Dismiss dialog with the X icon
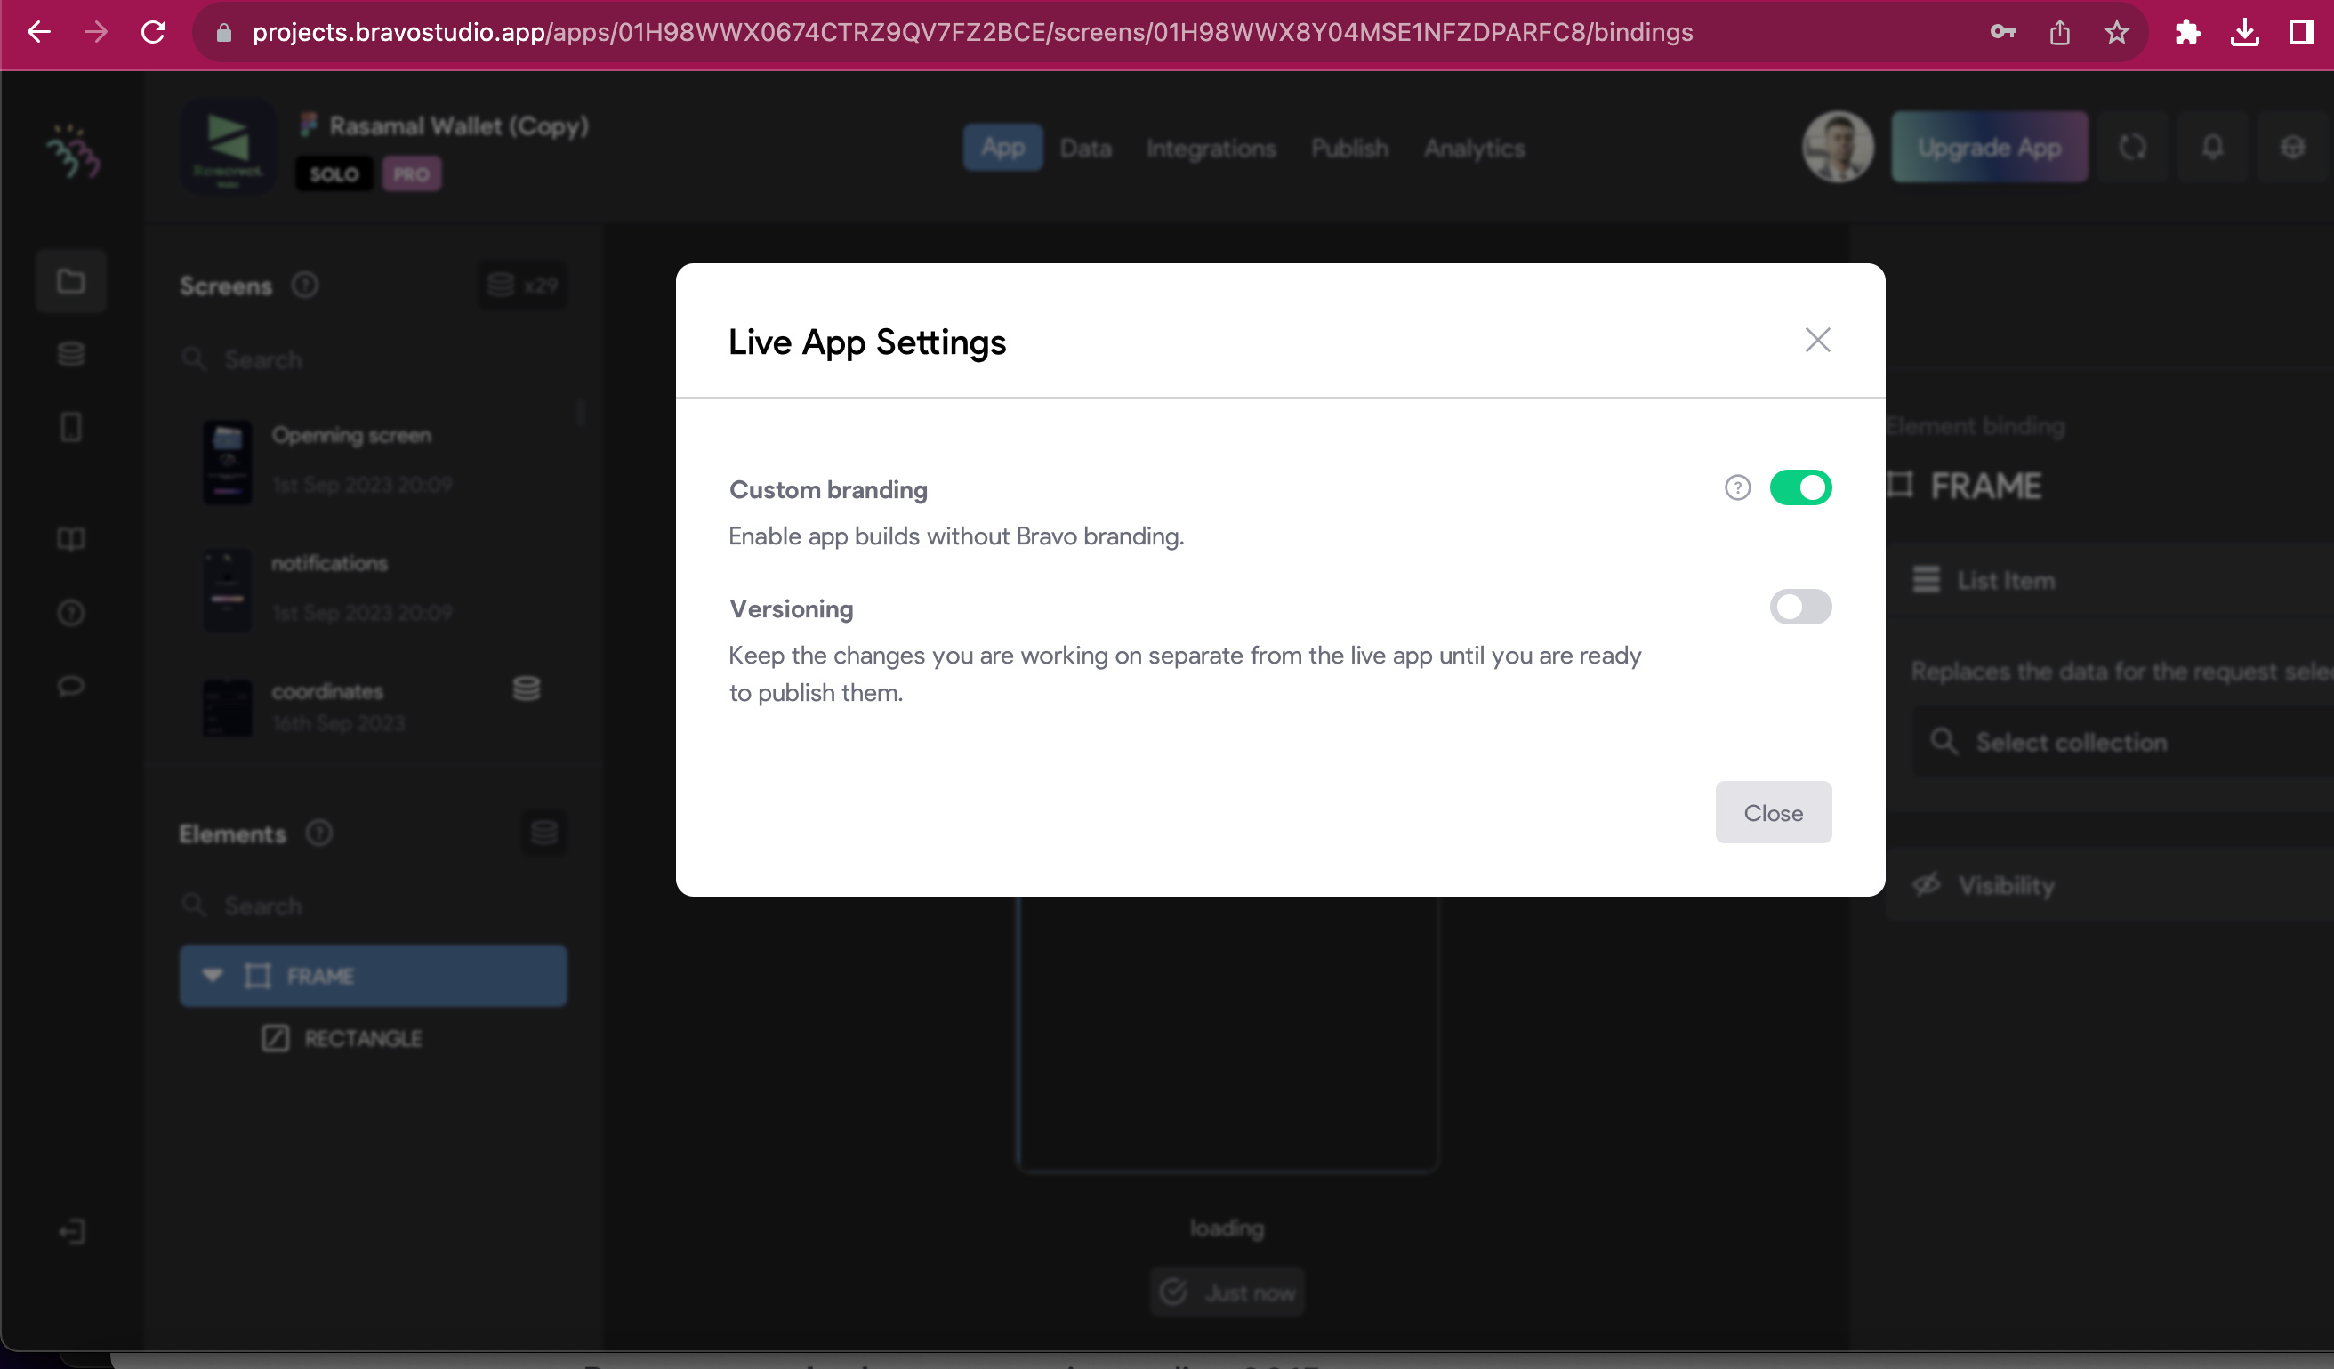Viewport: 2334px width, 1369px height. 1817,340
